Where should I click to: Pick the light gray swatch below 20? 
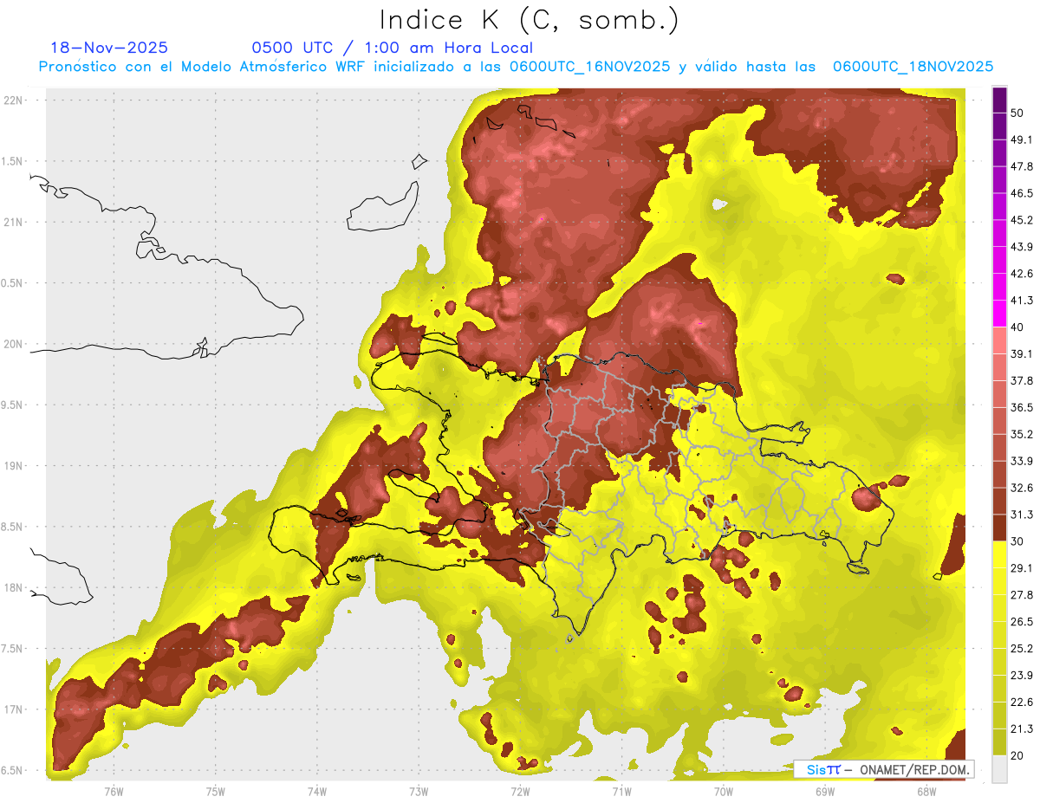tap(999, 768)
